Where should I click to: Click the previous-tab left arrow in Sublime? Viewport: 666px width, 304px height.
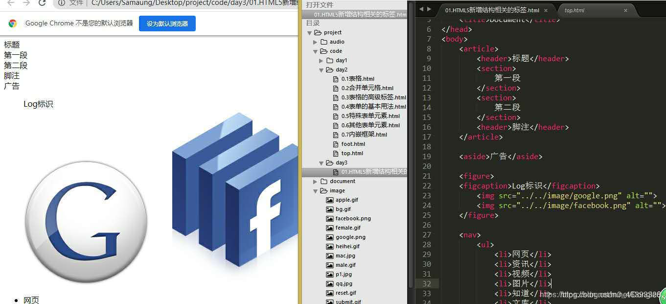[421, 9]
